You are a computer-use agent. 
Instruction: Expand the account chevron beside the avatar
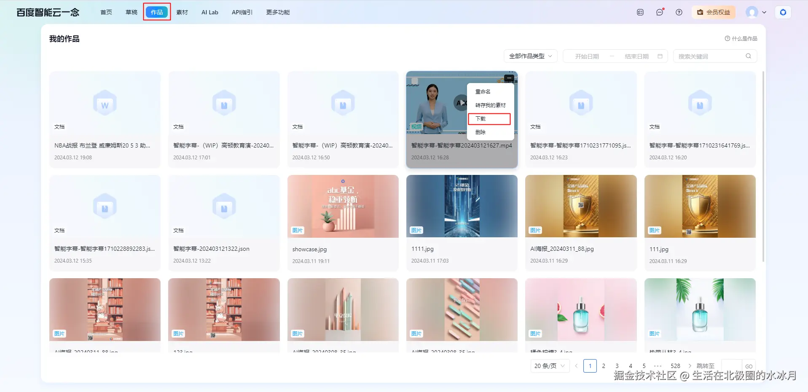764,12
